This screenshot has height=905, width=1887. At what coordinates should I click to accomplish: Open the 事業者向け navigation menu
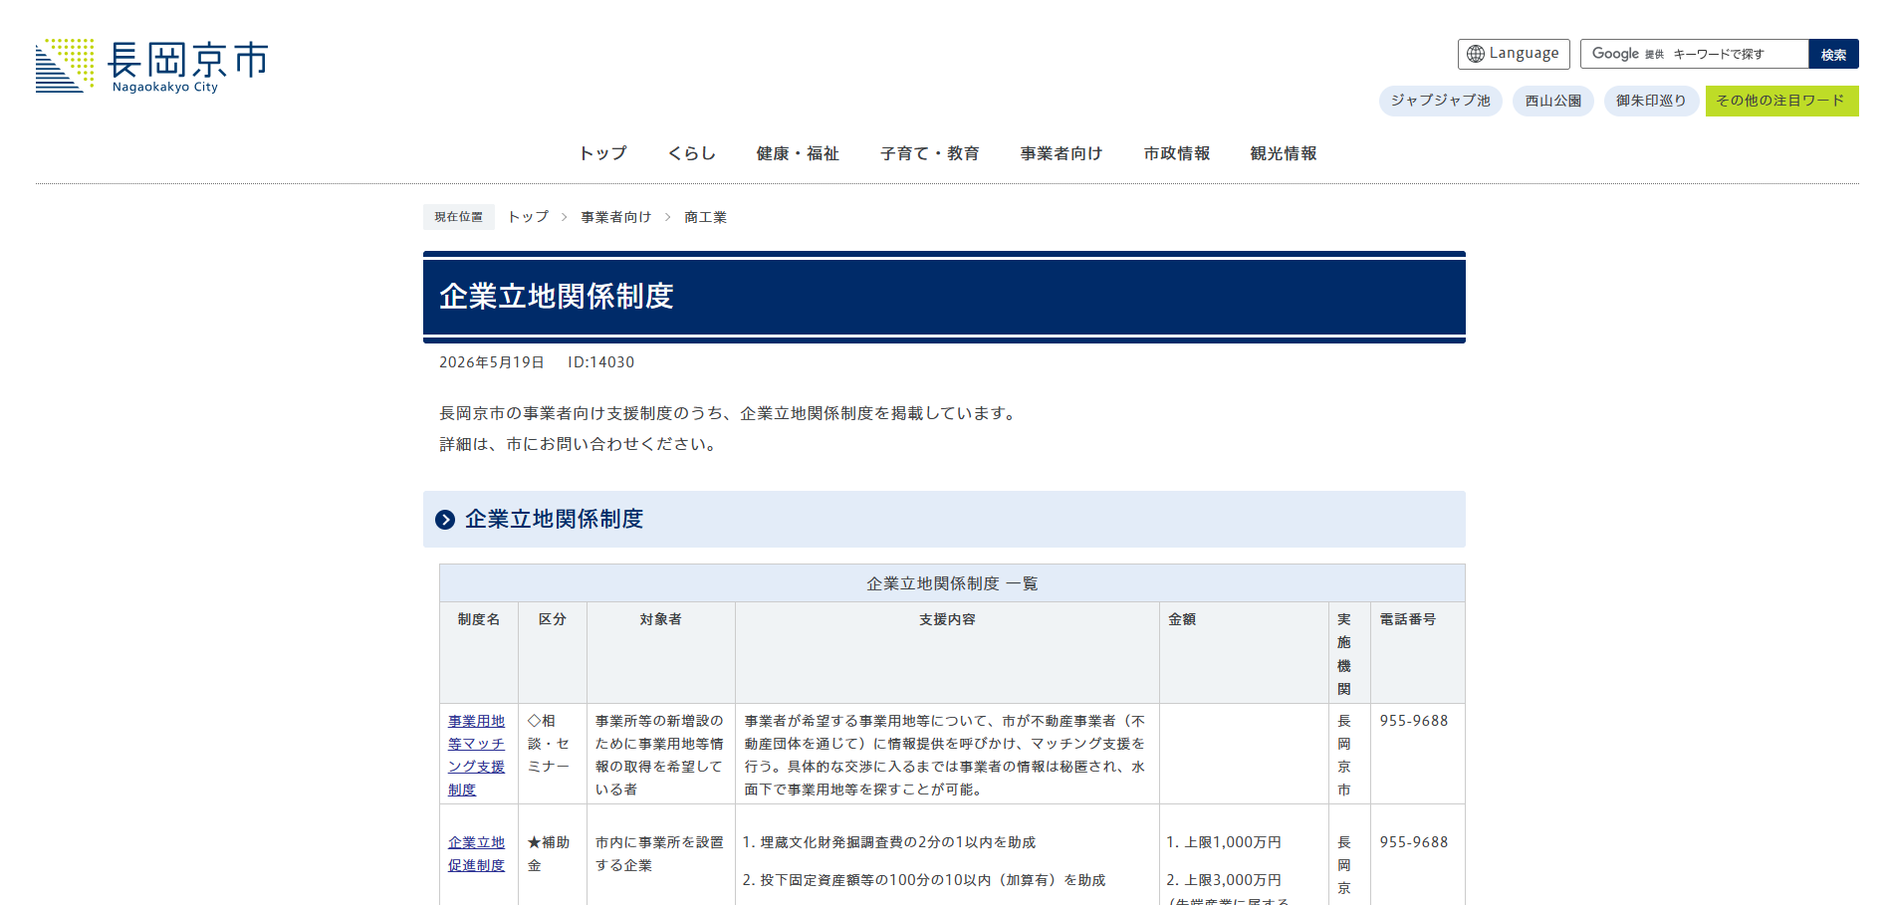click(1061, 153)
